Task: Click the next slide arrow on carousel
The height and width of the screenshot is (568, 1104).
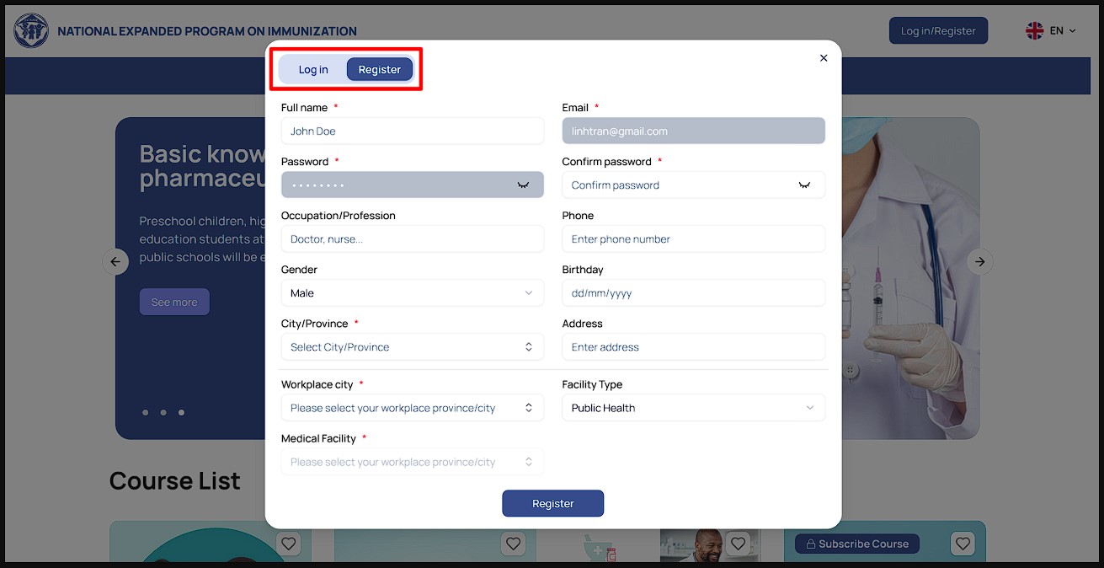Action: pyautogui.click(x=979, y=262)
